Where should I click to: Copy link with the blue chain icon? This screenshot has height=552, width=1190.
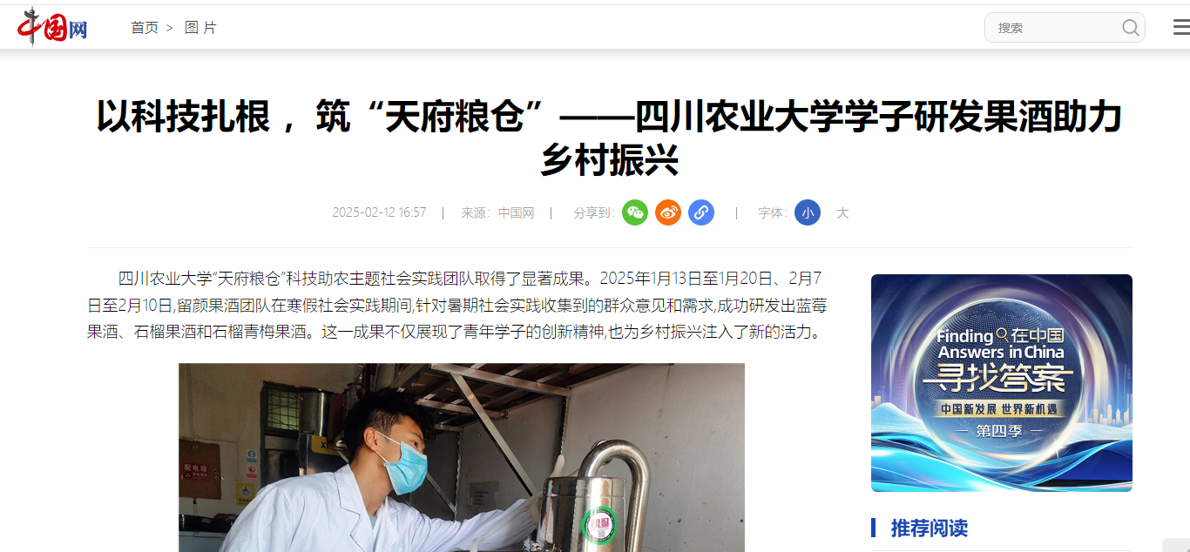pos(701,212)
